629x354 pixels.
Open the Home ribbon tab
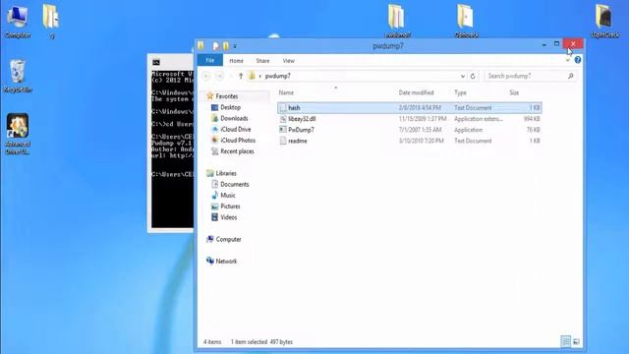pyautogui.click(x=236, y=61)
